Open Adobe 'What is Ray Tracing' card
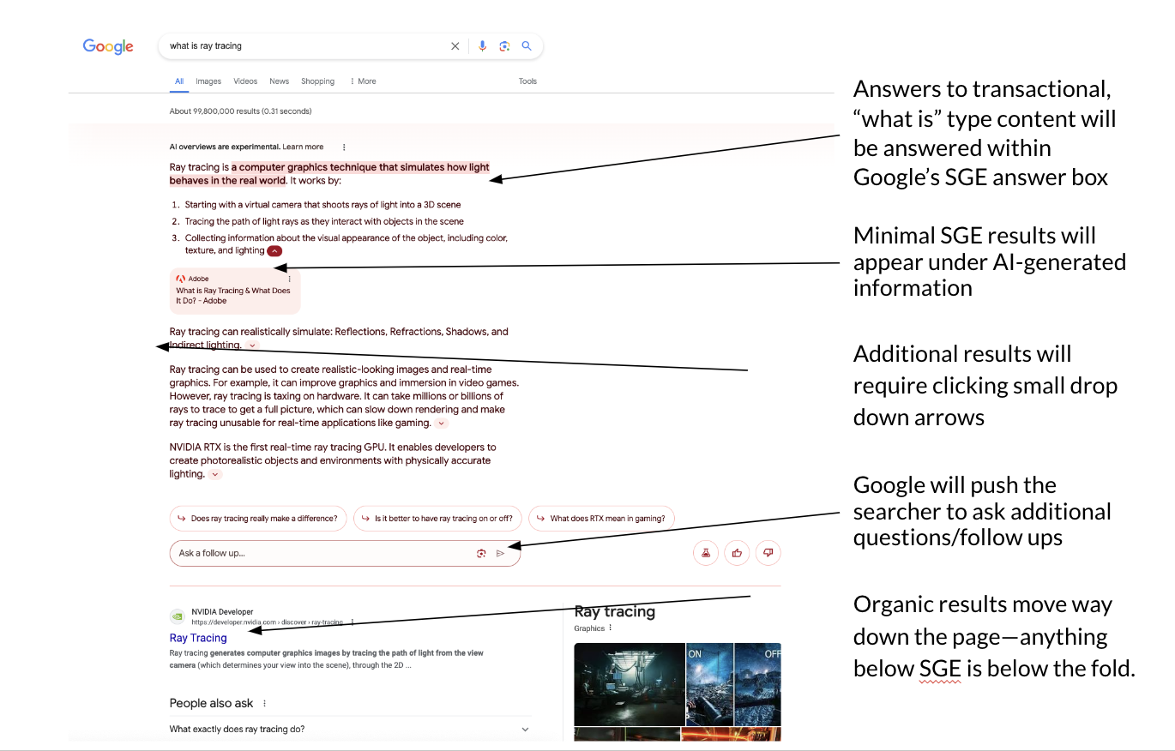This screenshot has height=751, width=1175. click(x=235, y=291)
